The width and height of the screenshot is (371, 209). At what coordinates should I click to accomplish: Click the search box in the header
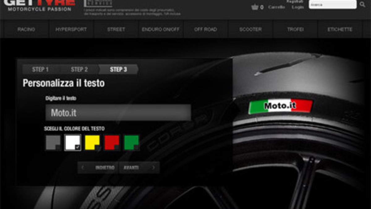click(333, 4)
